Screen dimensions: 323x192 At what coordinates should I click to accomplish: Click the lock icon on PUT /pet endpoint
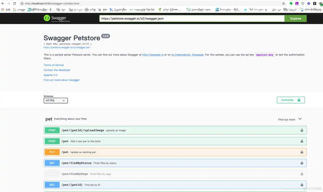tap(302, 152)
